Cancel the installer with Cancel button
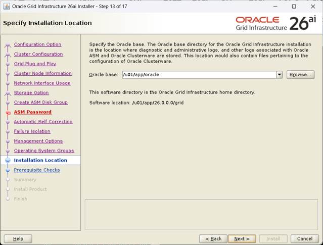323x245 pixels. [x=305, y=239]
